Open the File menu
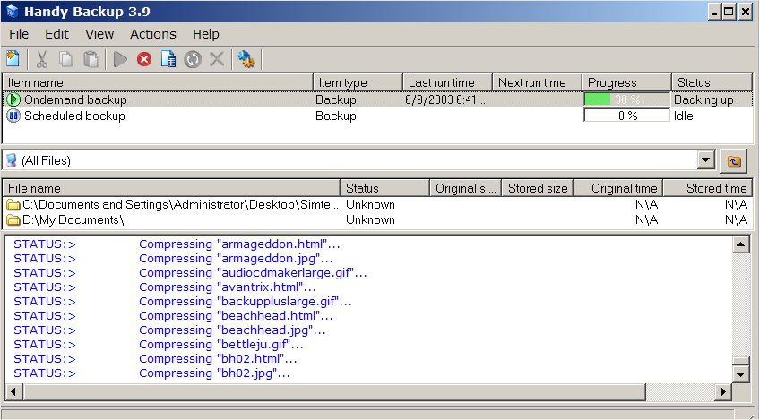Screen dimensions: 759x420 [x=19, y=34]
